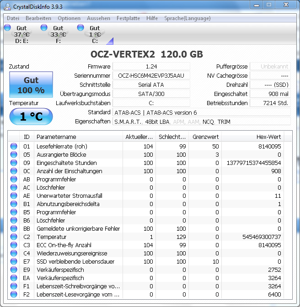Open the Optionen menu
The width and height of the screenshot is (300, 307).
click(x=69, y=18)
